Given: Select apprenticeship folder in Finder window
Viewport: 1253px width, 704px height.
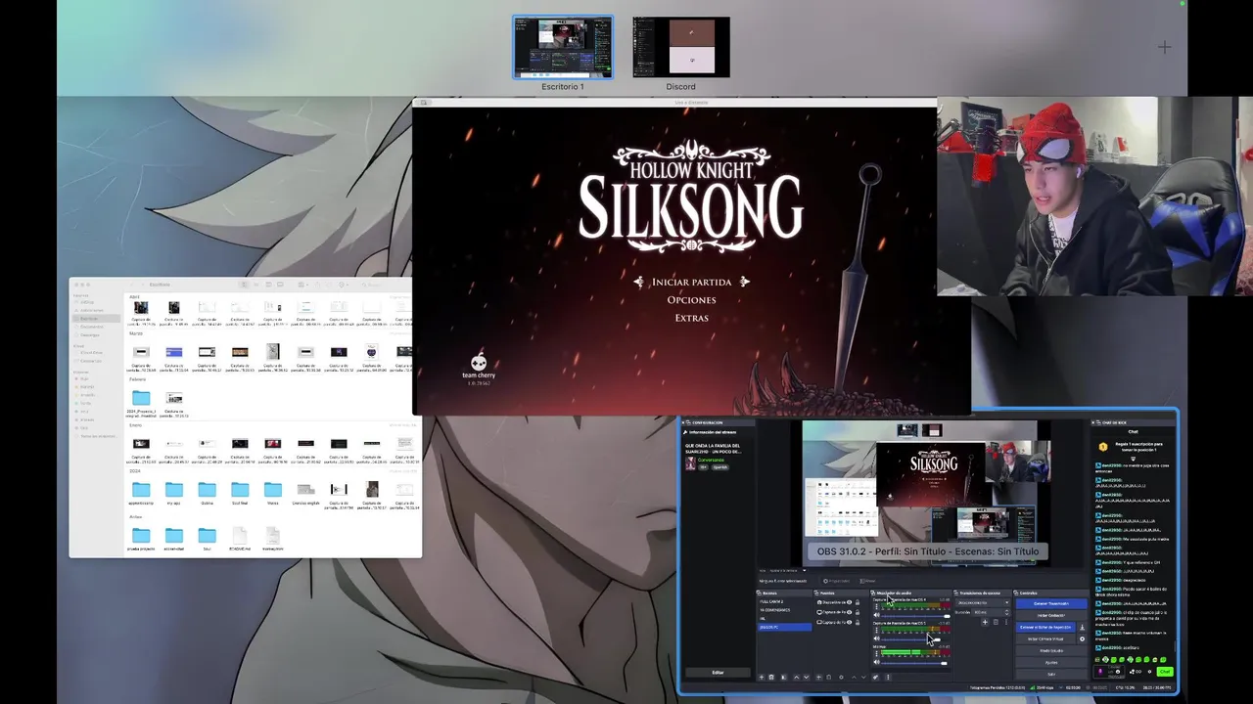Looking at the screenshot, I should pyautogui.click(x=141, y=494).
